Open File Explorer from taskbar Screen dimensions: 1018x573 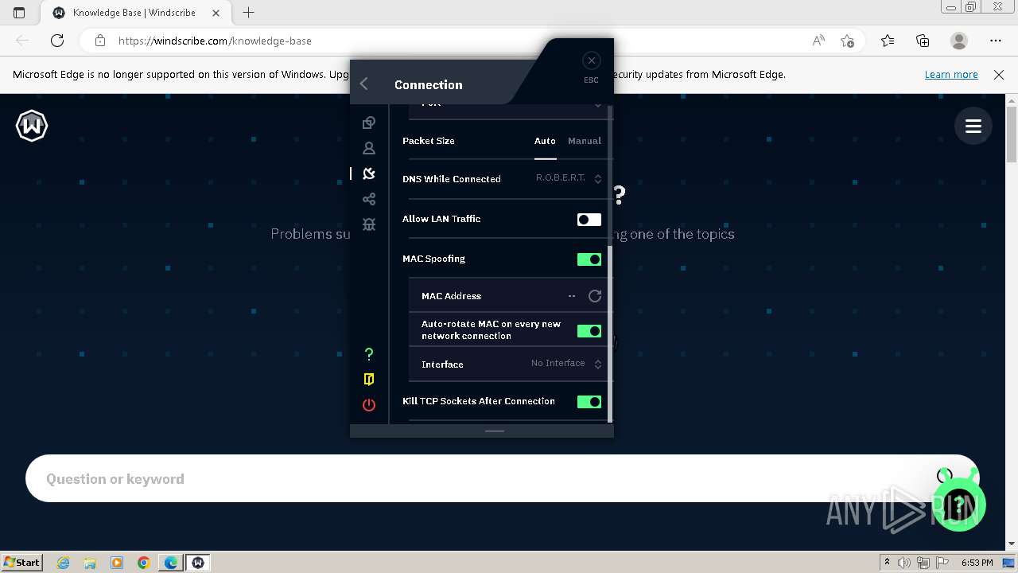coord(90,563)
